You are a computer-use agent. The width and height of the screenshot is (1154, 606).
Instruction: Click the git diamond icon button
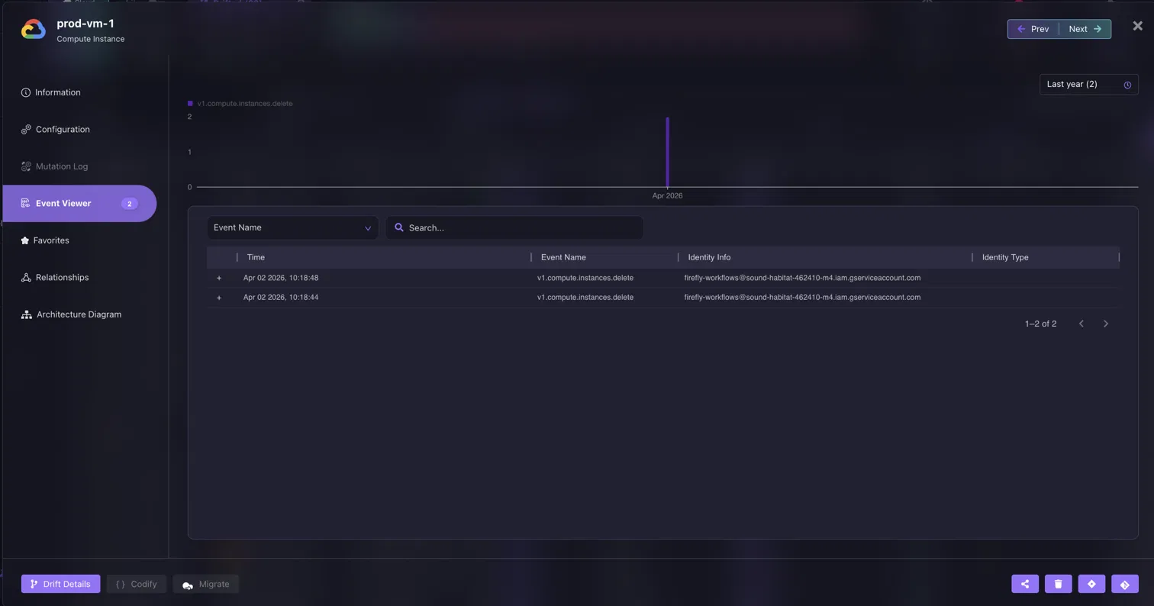pos(1125,584)
